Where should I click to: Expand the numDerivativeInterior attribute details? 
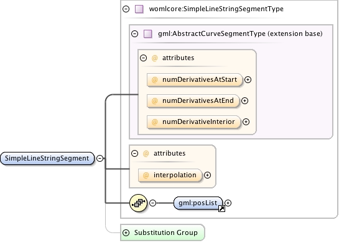click(246, 122)
